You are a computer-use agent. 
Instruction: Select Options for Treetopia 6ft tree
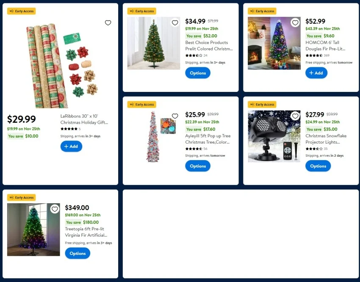(x=78, y=253)
